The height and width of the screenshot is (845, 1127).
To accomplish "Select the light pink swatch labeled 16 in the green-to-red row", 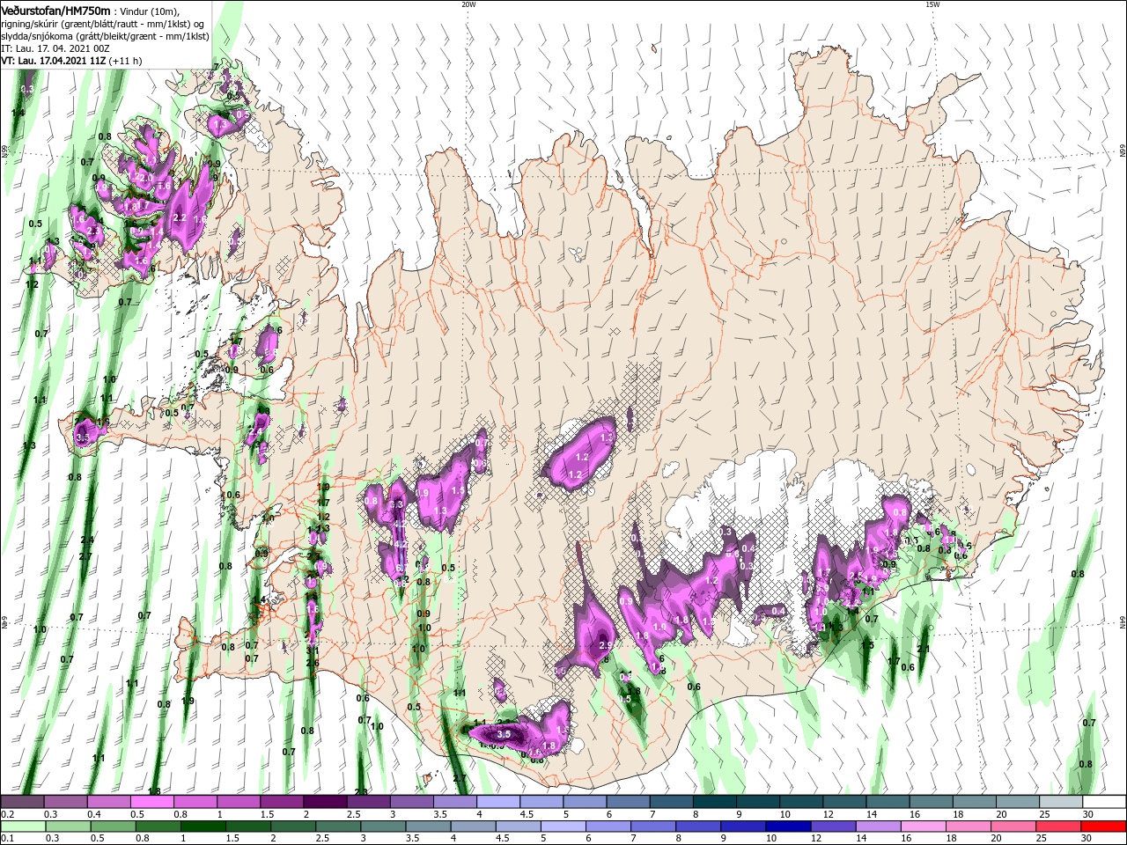I will tap(923, 827).
